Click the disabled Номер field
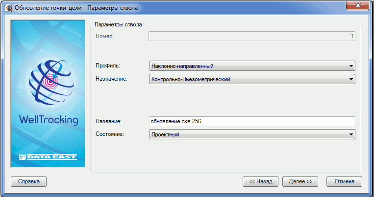Image resolution: width=375 pixels, height=198 pixels. [x=251, y=36]
